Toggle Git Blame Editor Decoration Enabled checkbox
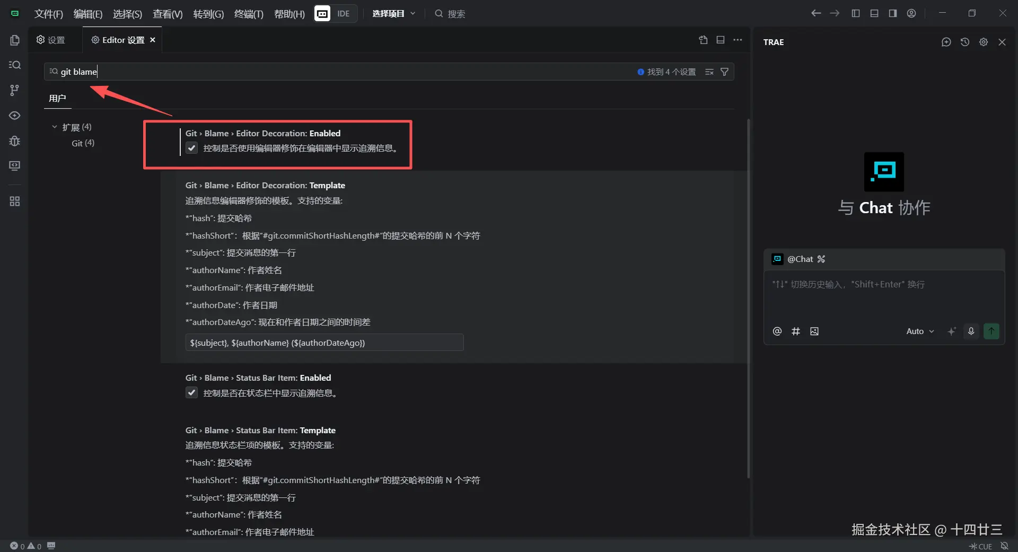The width and height of the screenshot is (1018, 552). (192, 148)
